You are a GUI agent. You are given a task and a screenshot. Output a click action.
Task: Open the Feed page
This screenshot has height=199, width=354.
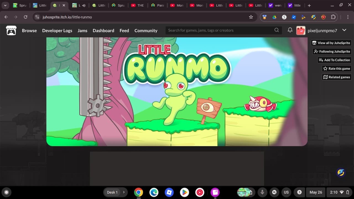(124, 30)
